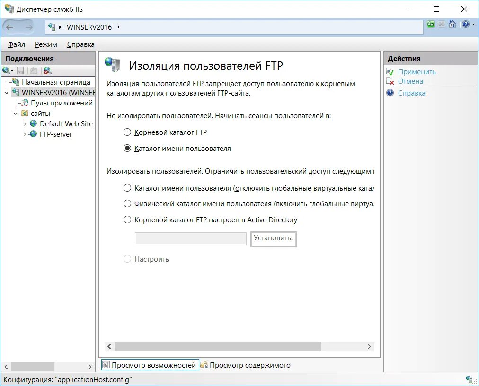Expand the Default Web Site tree node
The height and width of the screenshot is (386, 479).
click(25, 124)
